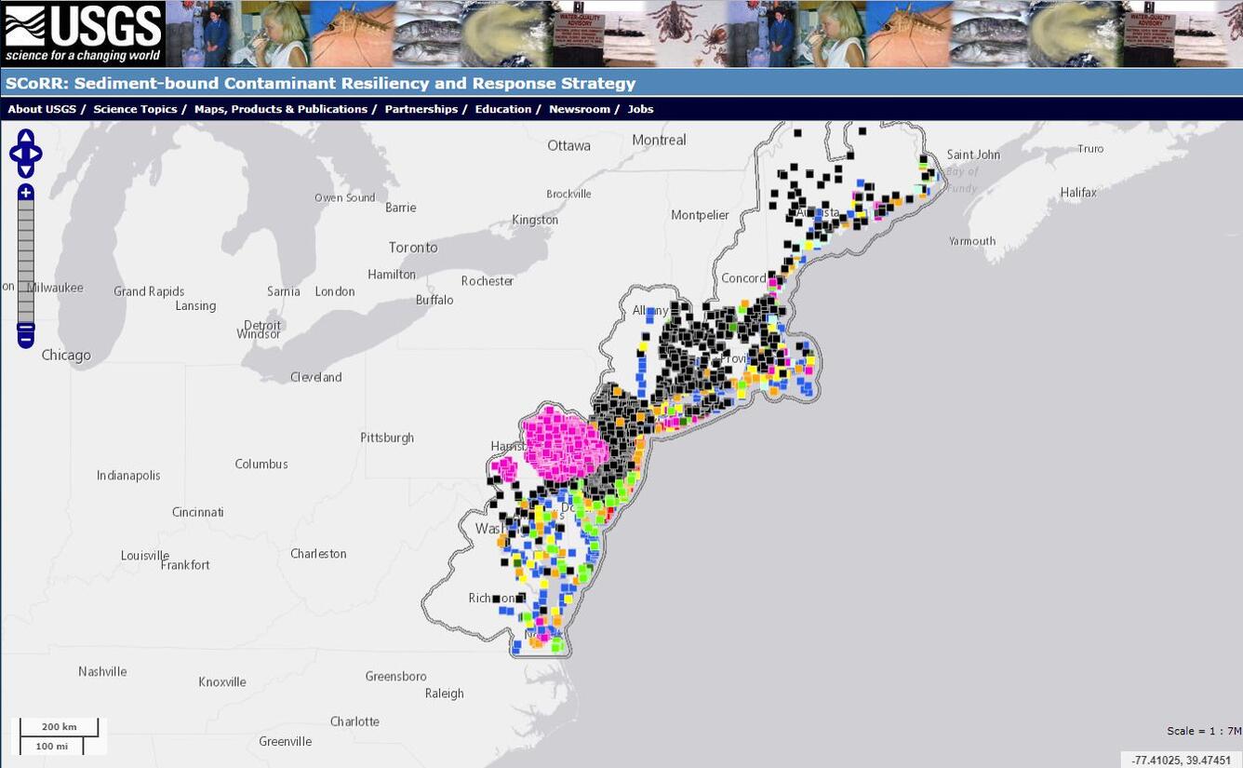This screenshot has height=768, width=1243.
Task: Open the Partnerships link
Action: tap(421, 109)
